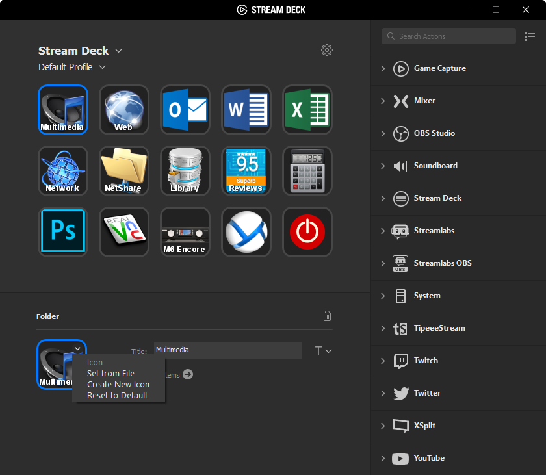Choose Set from File menu option
This screenshot has height=475, width=546.
[x=110, y=374]
